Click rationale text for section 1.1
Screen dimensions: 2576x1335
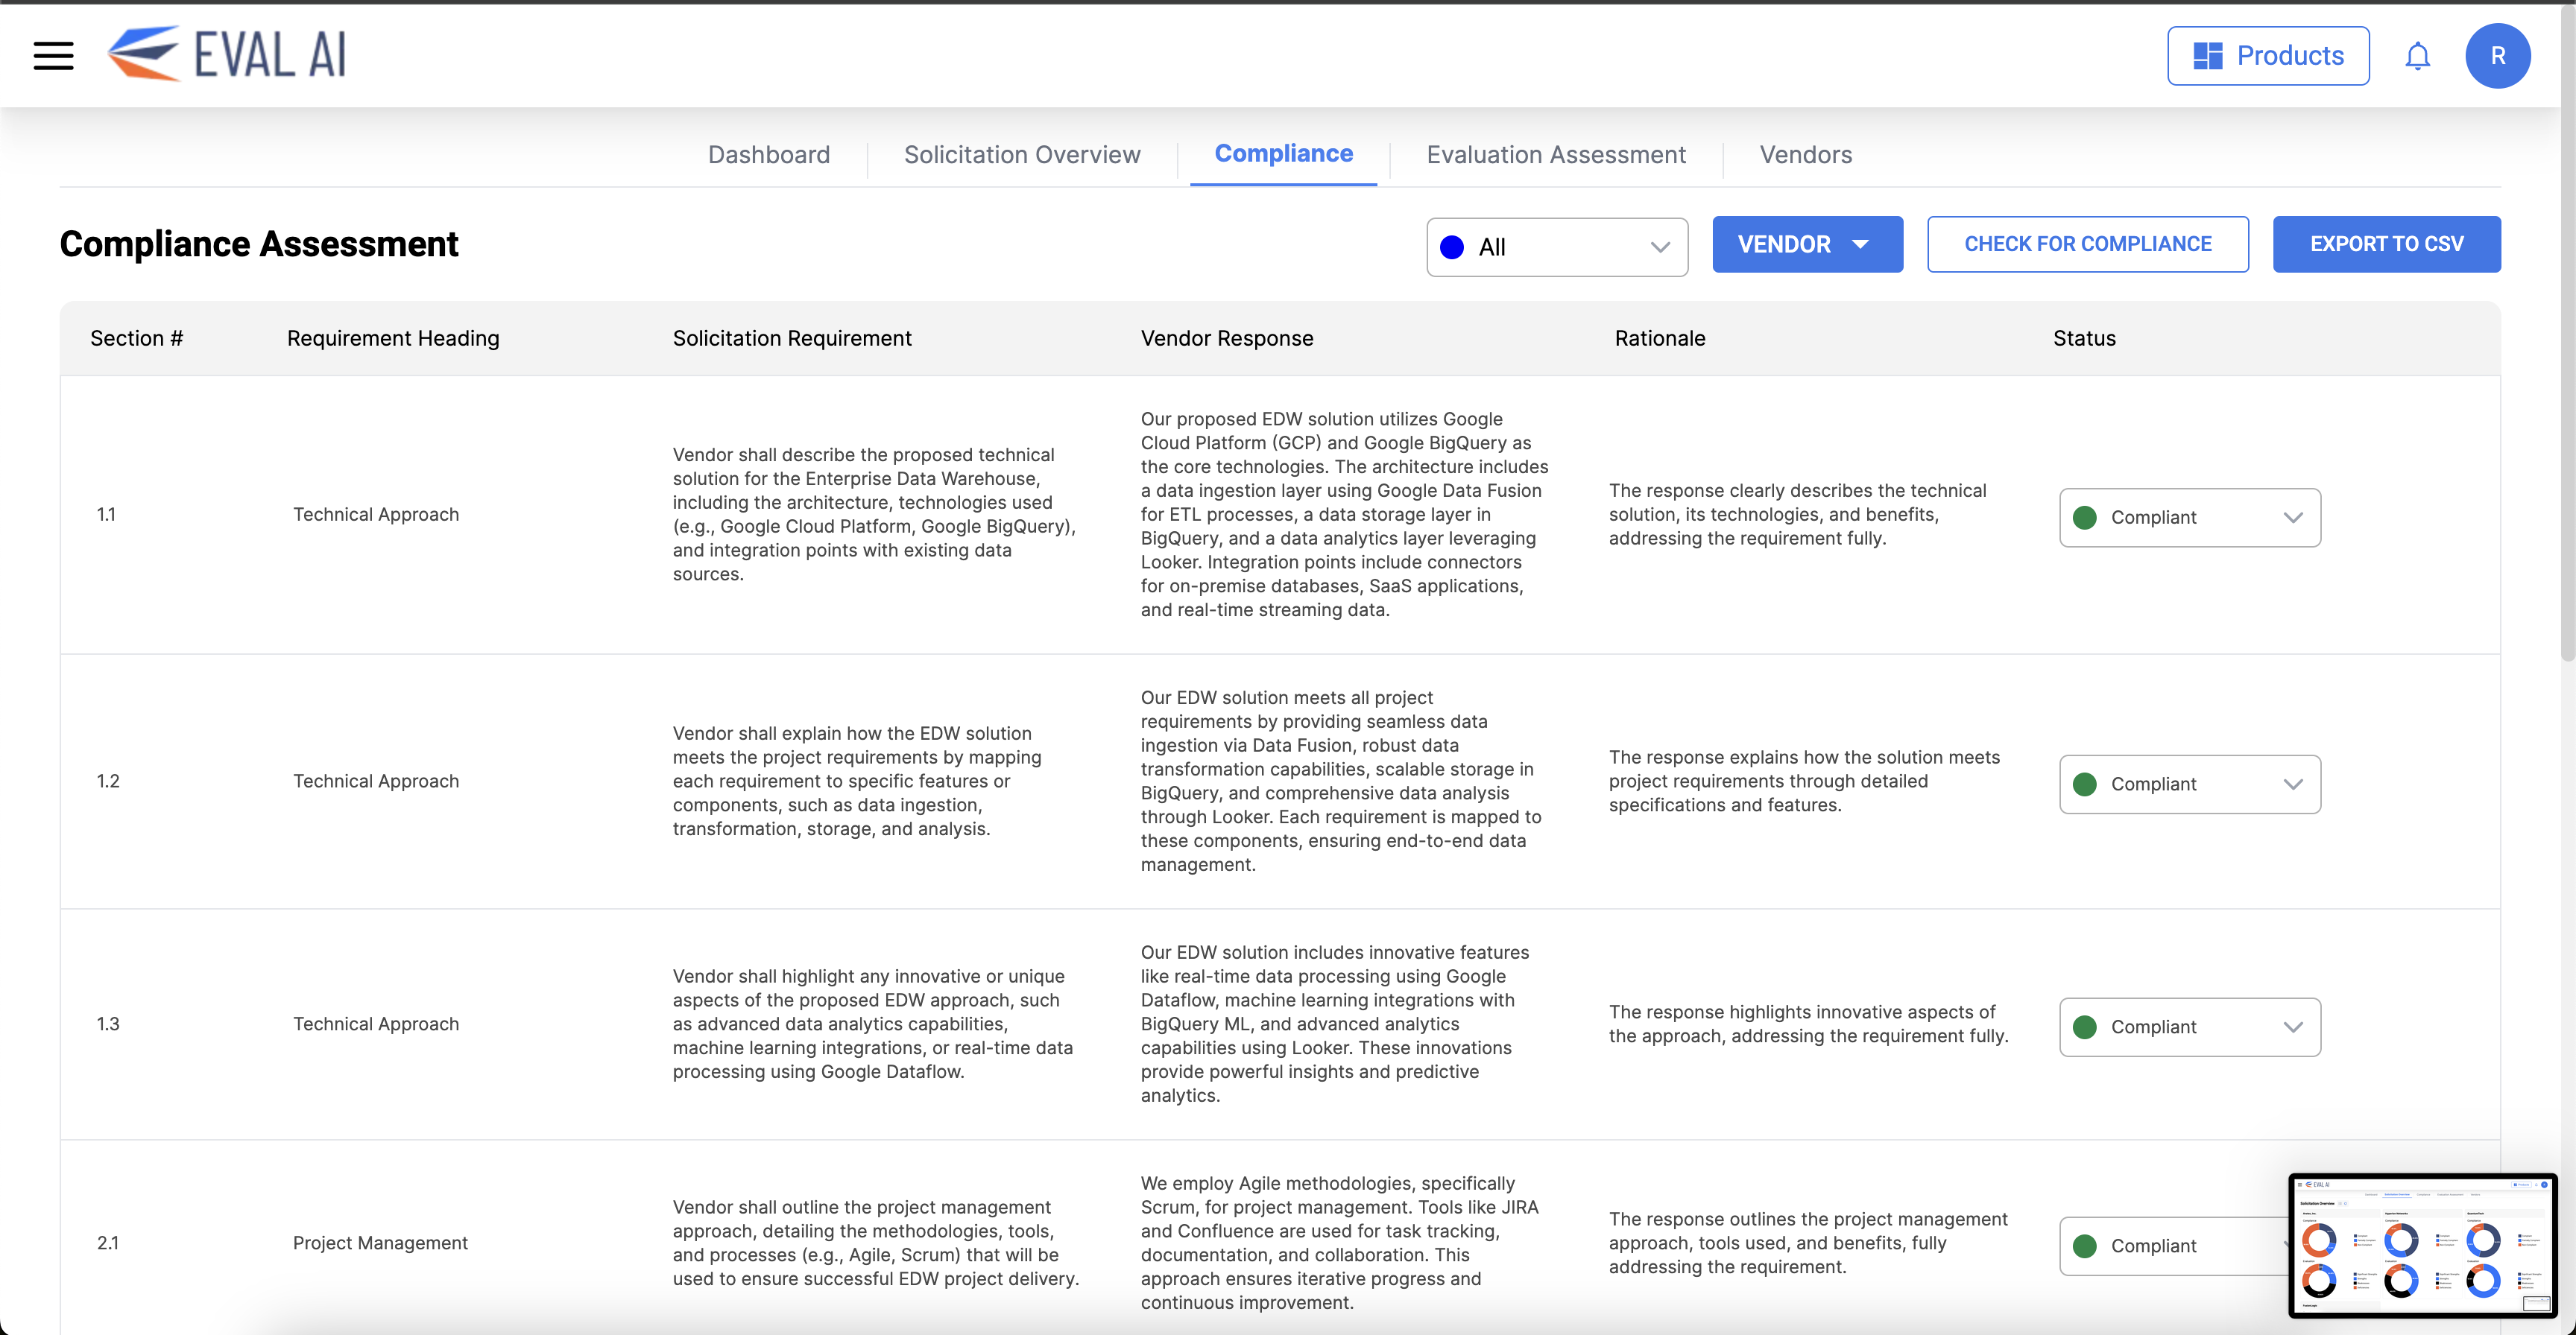1797,515
